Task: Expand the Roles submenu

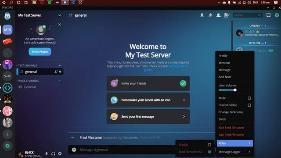Action: coord(235,144)
